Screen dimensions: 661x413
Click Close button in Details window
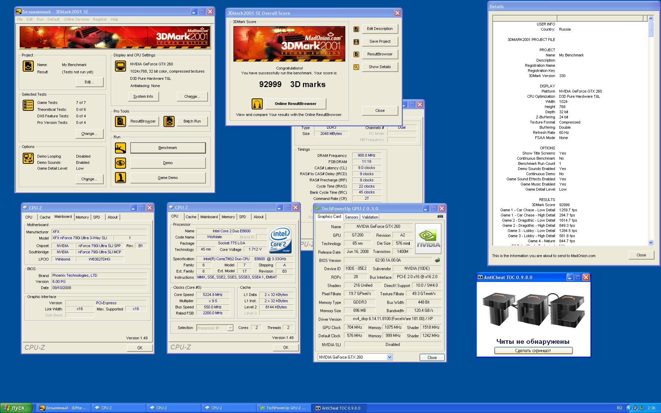tap(641, 255)
